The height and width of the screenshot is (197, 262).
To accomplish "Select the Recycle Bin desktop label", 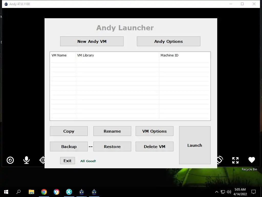I will [249, 169].
